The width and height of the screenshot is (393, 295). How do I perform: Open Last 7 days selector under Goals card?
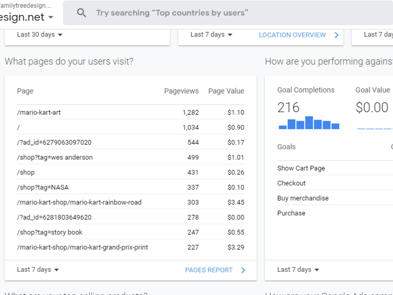pos(298,270)
